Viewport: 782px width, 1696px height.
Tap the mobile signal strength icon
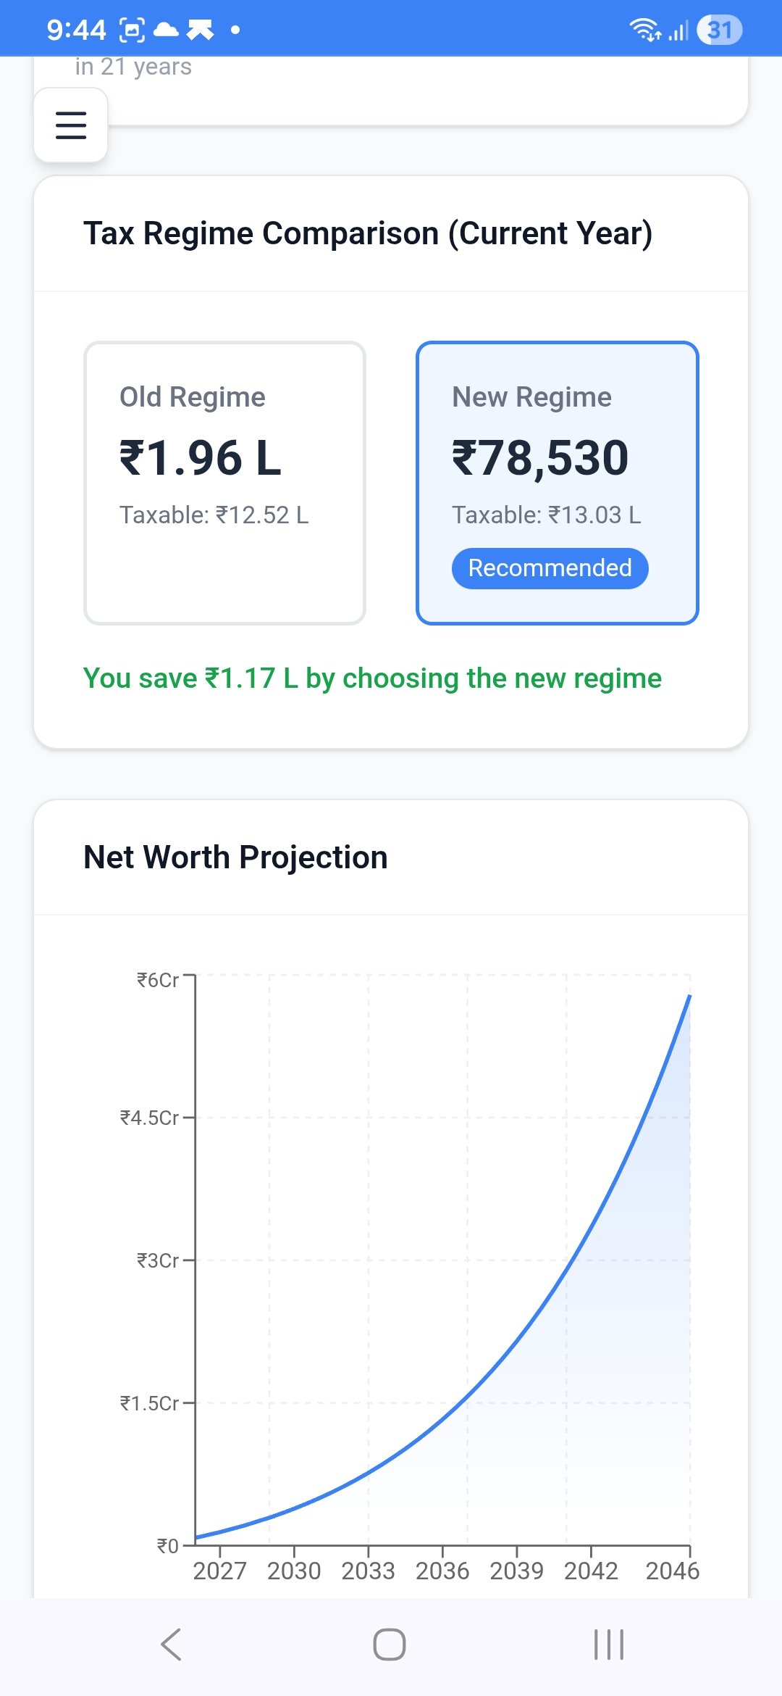coord(679,30)
